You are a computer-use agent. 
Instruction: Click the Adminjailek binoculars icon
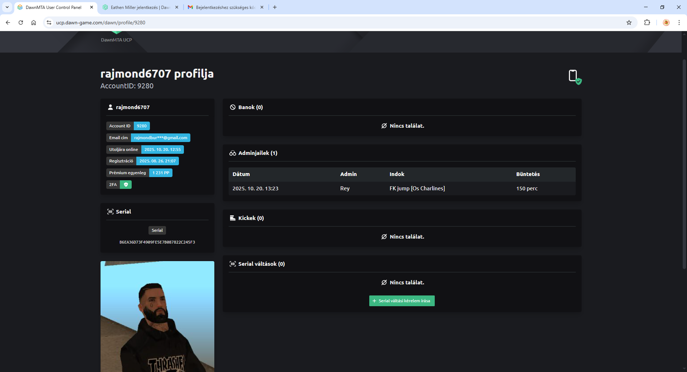(233, 153)
